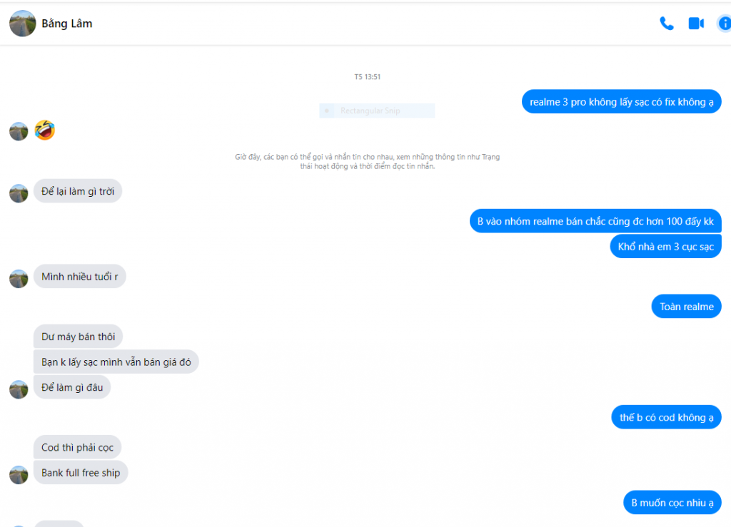731x527 pixels.
Task: Open conversation info with the info icon
Action: [725, 24]
